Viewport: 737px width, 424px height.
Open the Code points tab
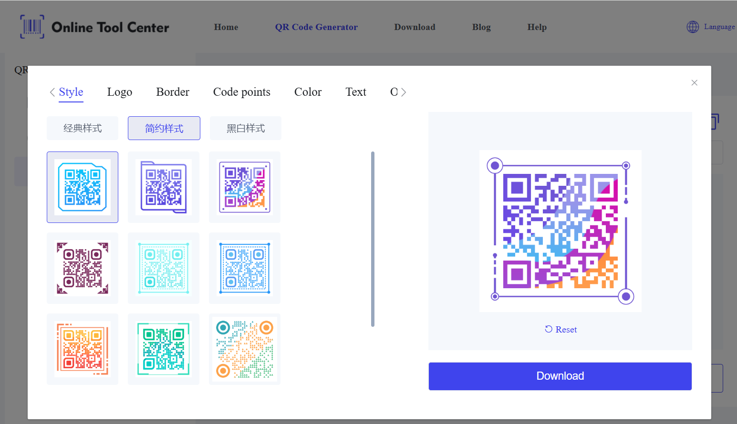(x=242, y=92)
